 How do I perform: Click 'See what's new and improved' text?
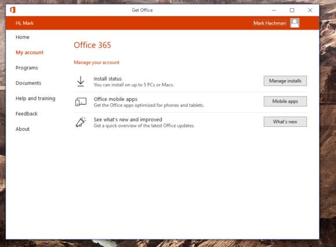128,119
